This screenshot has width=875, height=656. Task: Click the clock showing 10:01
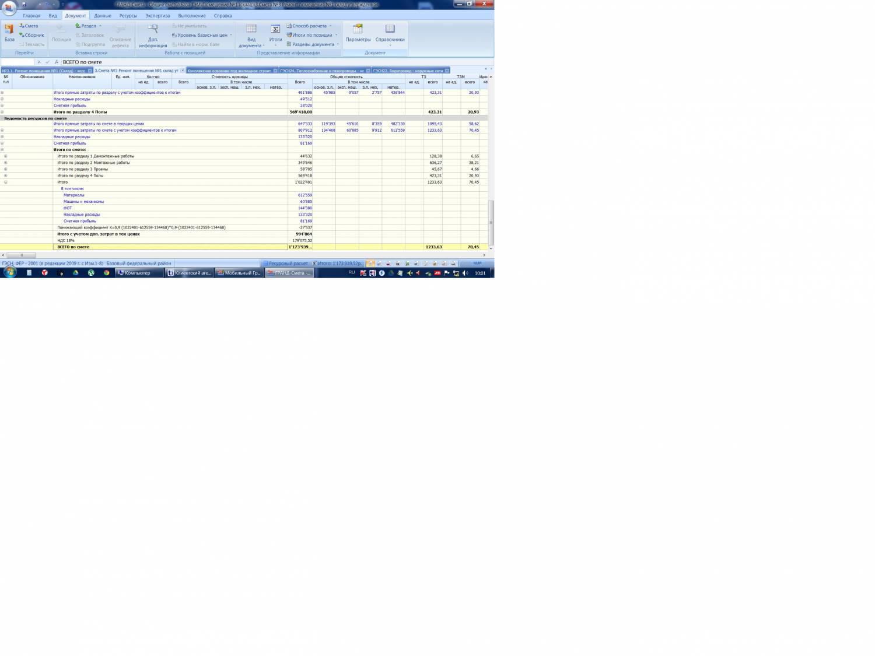[480, 273]
